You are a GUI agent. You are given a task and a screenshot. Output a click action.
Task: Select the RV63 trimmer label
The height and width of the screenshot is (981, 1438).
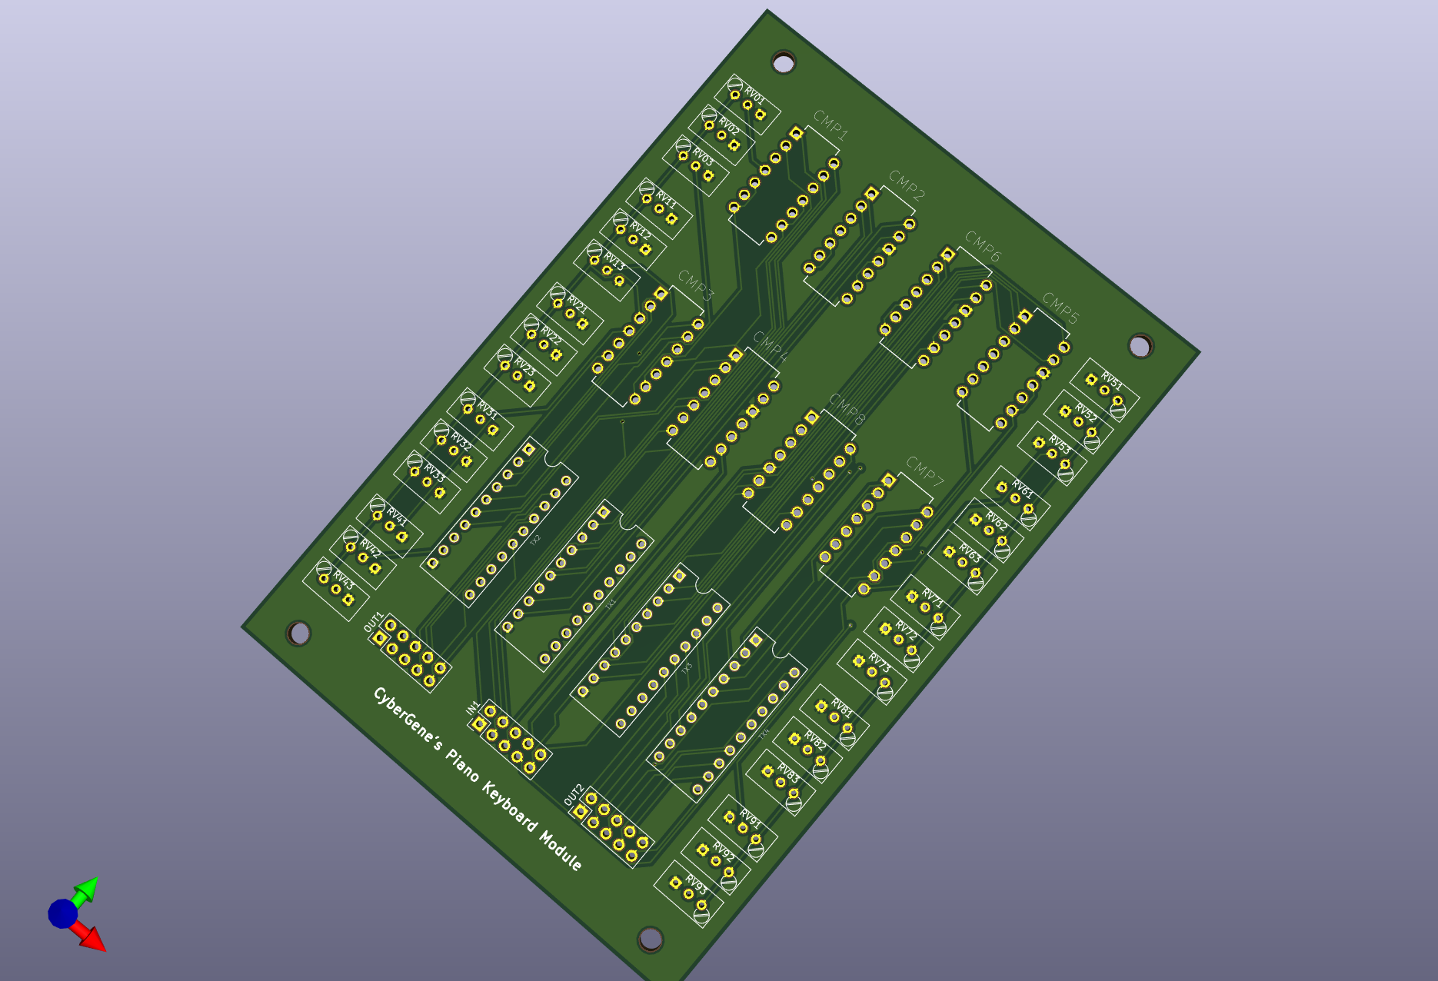[x=970, y=553]
